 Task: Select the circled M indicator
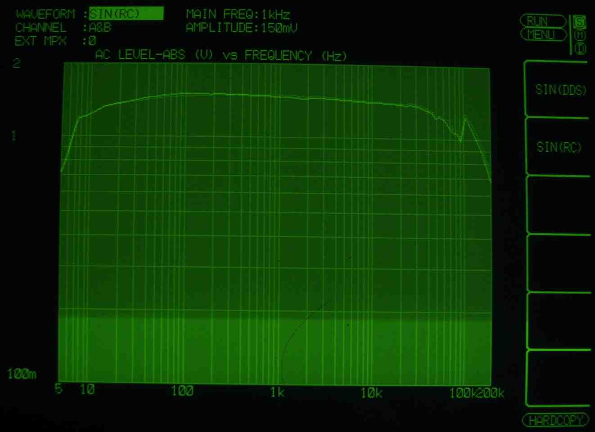(581, 35)
